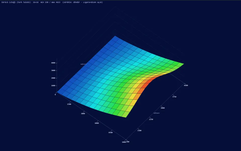The width and height of the screenshot is (241, 151).
Task: Click the 2000 tick on the vertical axis
Action: (x=53, y=78)
